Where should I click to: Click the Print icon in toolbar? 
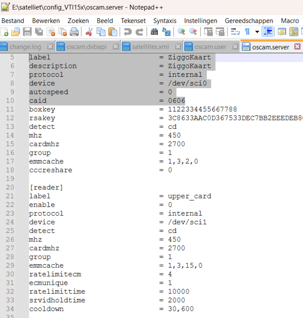74,32
